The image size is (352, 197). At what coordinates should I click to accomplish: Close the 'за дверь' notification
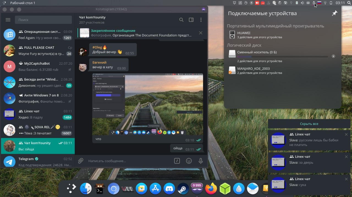click(x=346, y=157)
